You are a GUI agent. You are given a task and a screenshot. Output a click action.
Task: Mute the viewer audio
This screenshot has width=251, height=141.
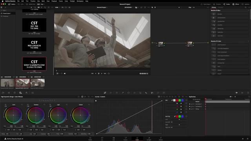click(65, 74)
